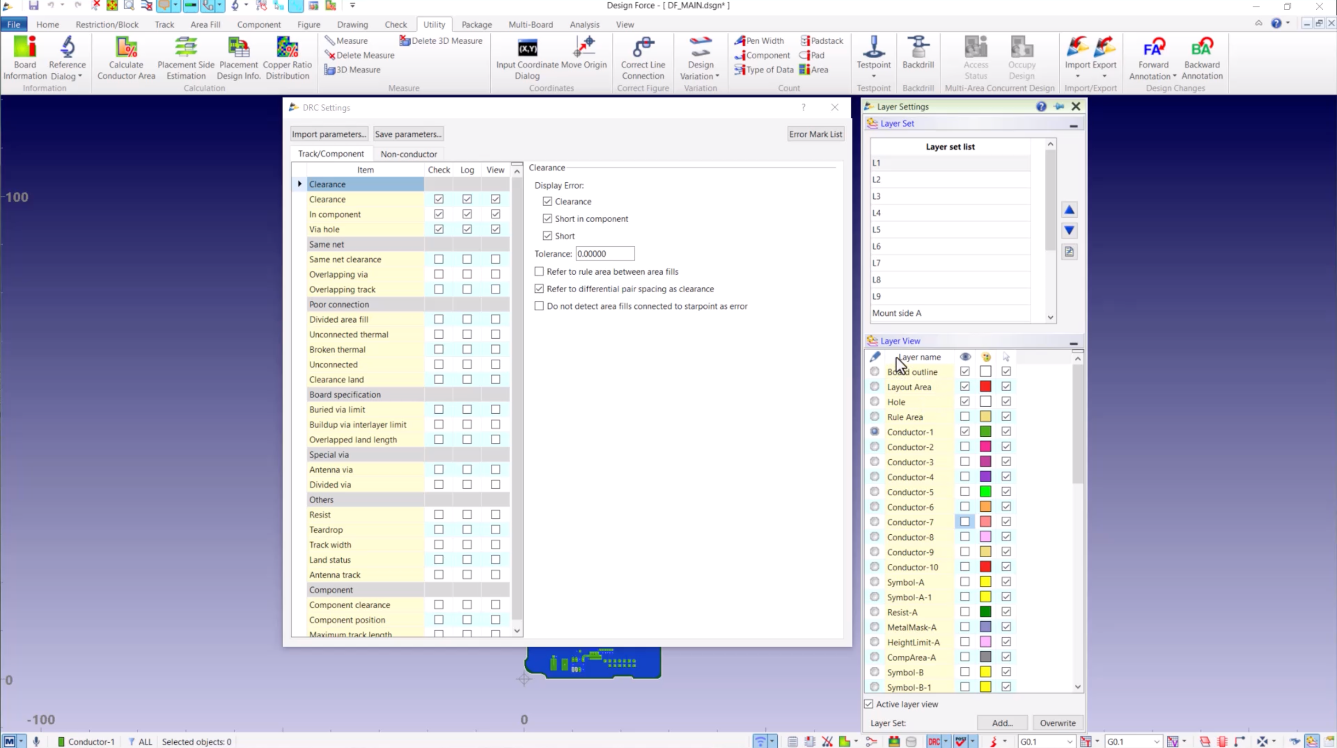Screen dimensions: 1337x748
Task: Click DRC item list scrollbar down arrow
Action: (x=517, y=631)
